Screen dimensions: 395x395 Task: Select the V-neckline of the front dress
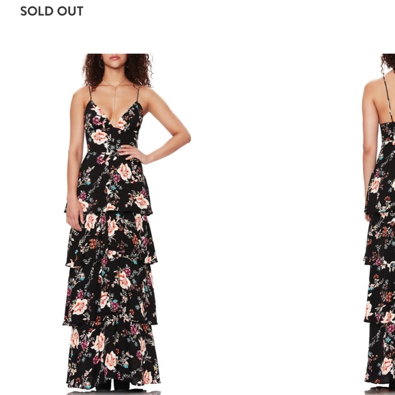pos(113,115)
